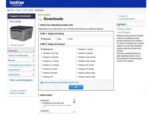
Task: Select the Windows OS family radio
Action: pyautogui.click(x=41, y=39)
